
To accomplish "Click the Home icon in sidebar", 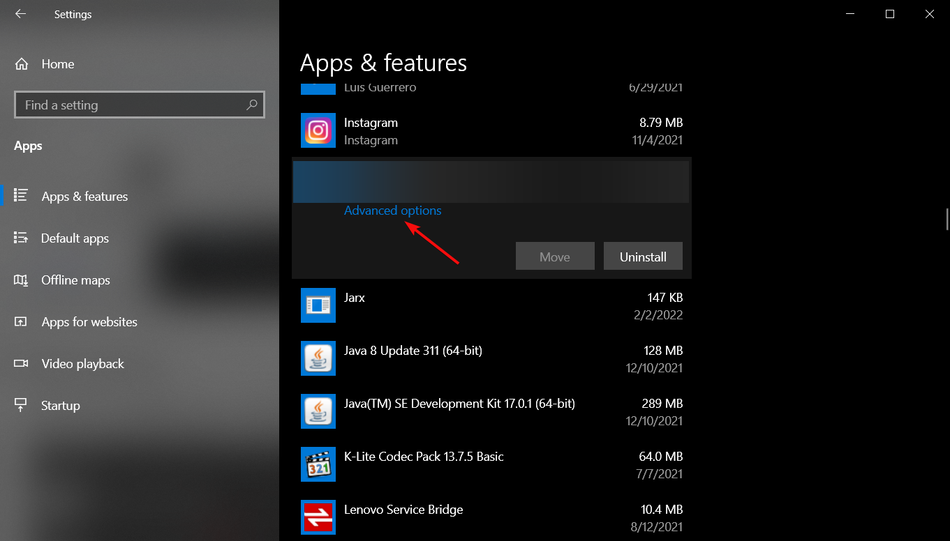I will [22, 64].
